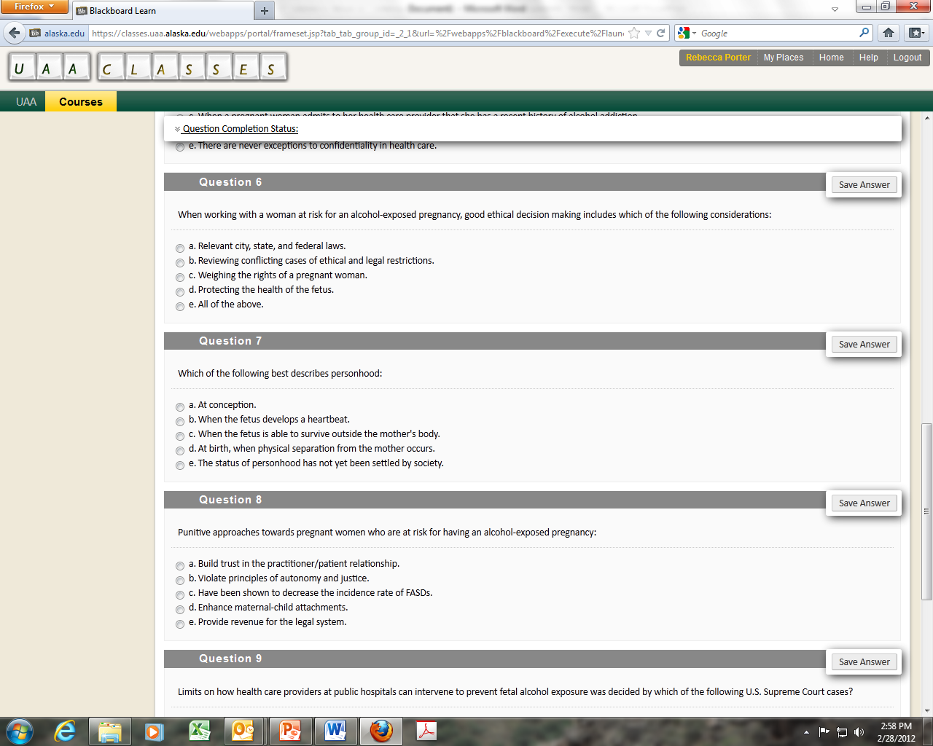Bookmark this page with the star icon

click(x=634, y=33)
